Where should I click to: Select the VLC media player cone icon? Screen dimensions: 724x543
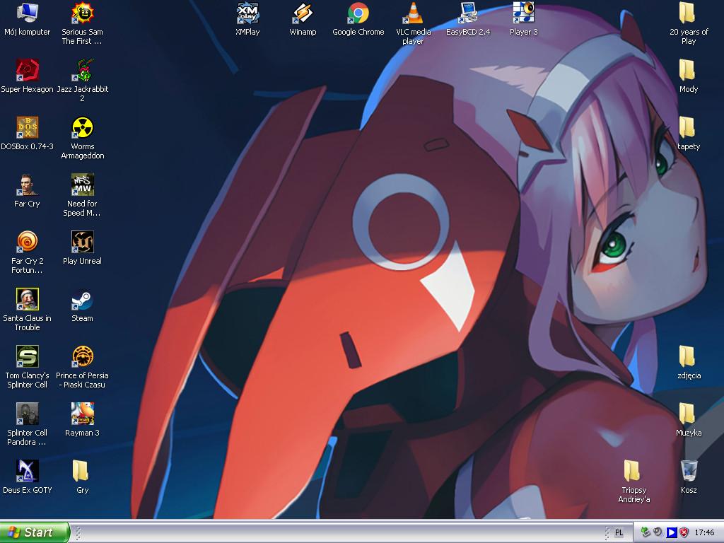point(413,13)
